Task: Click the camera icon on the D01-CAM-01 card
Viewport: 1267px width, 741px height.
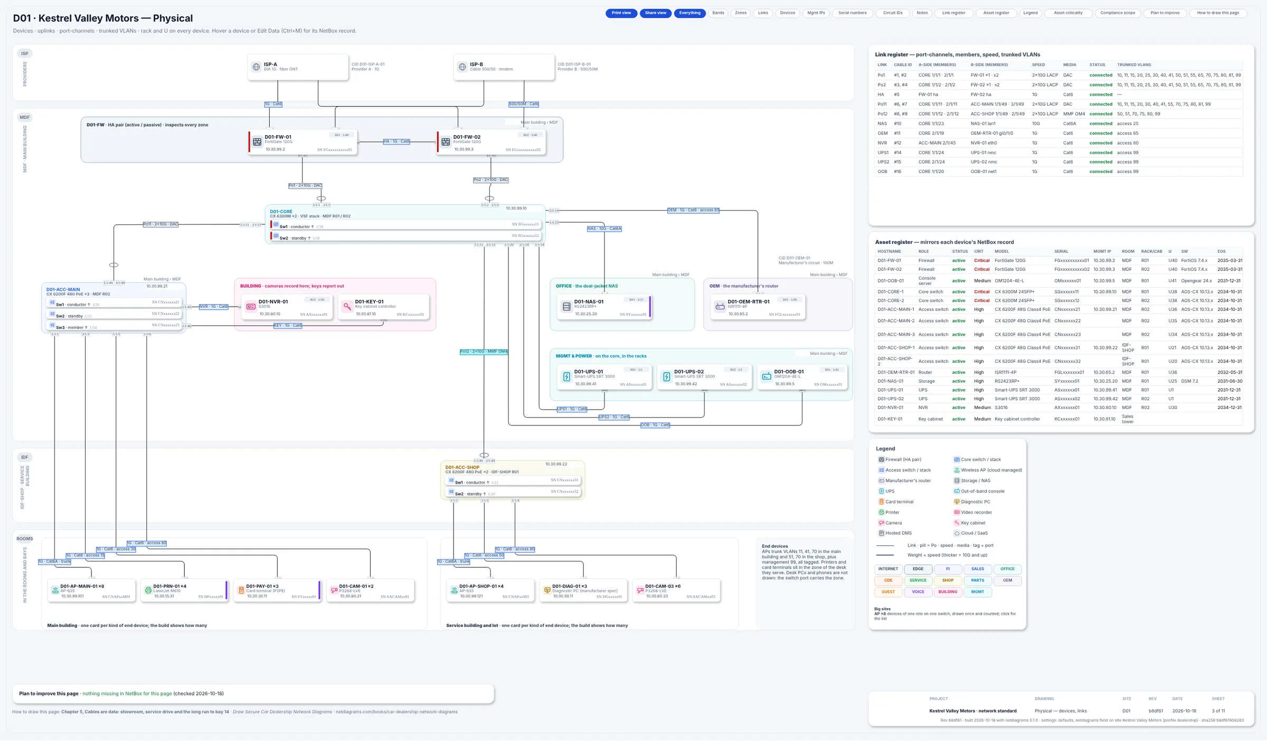Action: (334, 591)
